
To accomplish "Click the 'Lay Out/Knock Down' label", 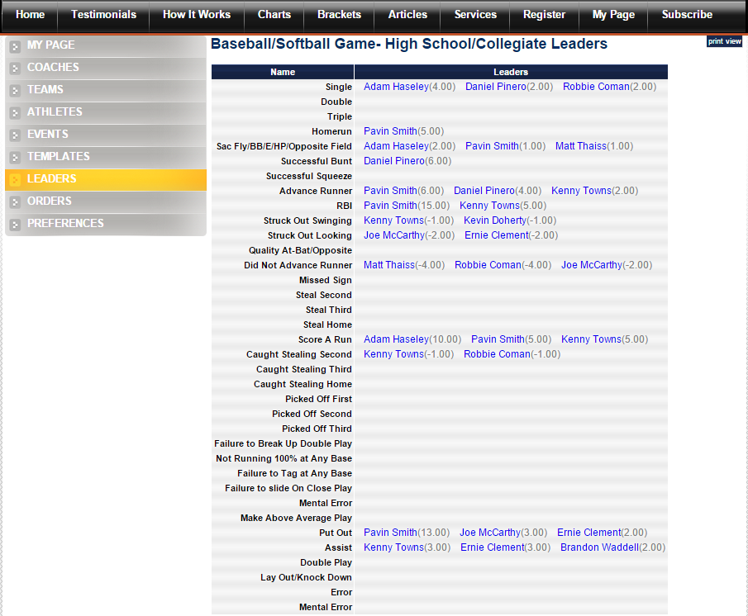I will click(x=307, y=577).
